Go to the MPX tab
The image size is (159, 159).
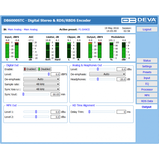(147, 95)
